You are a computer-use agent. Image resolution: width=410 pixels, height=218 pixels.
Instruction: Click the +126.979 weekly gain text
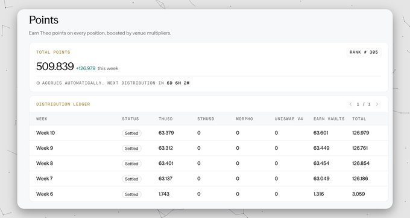click(86, 68)
